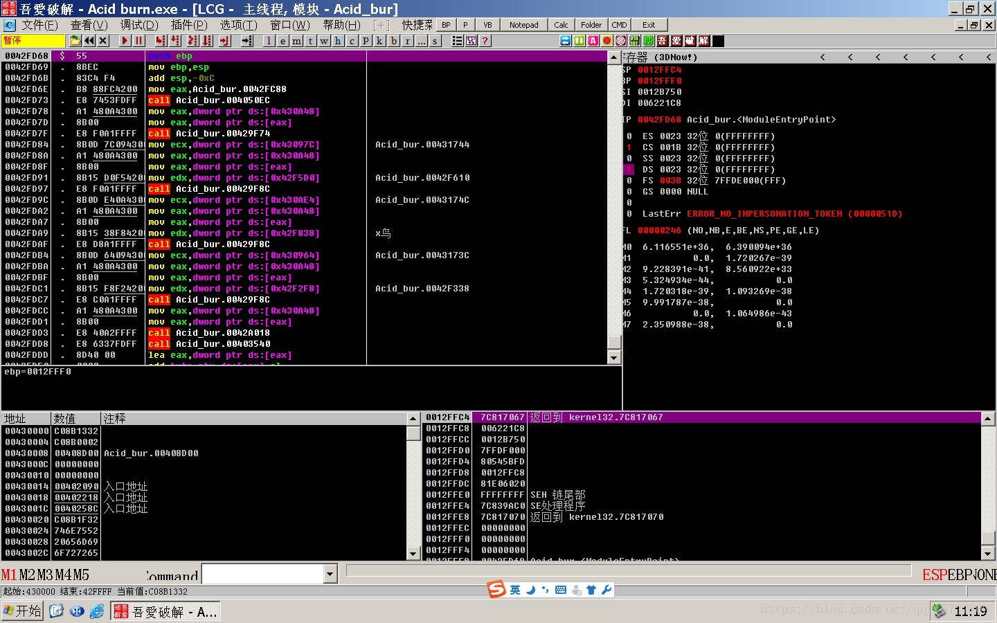Click the 吾爱破解 taskbar window button

click(x=165, y=611)
